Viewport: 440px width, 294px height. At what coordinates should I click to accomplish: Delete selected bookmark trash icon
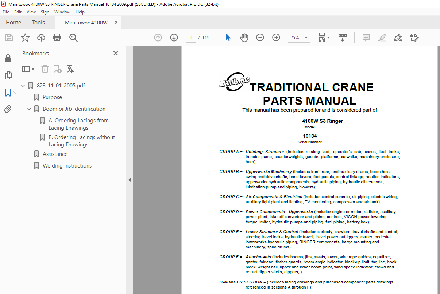(x=45, y=69)
